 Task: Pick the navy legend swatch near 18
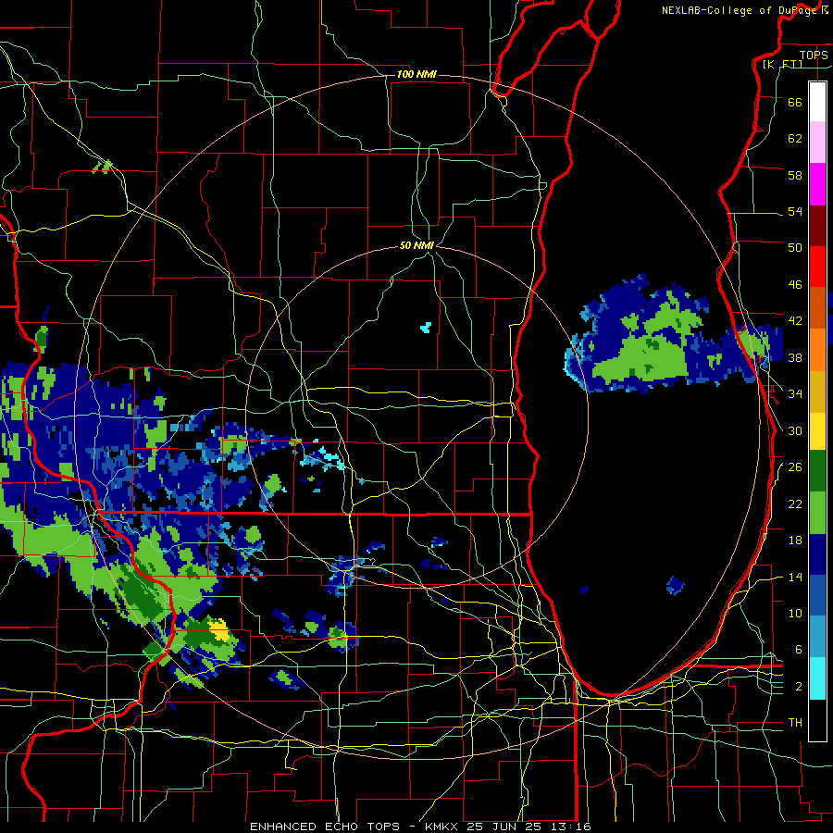817,554
